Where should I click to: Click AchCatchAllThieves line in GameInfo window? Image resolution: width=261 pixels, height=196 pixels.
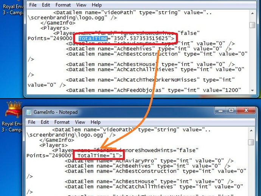coord(154,187)
